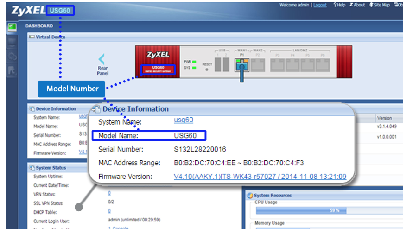Viewport: 419px width, 234px height.
Task: Open the Site Map link
Action: click(x=380, y=5)
